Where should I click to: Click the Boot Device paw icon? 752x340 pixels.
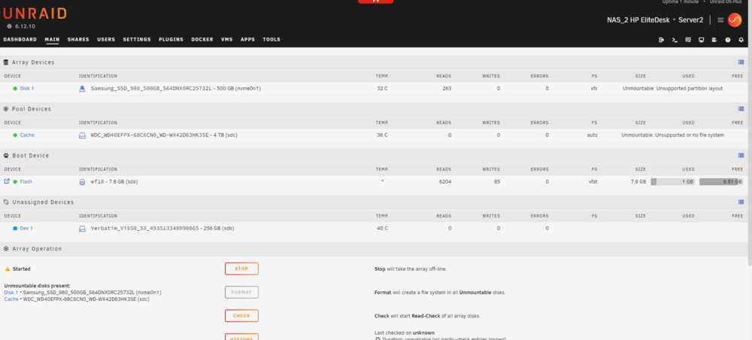6,156
